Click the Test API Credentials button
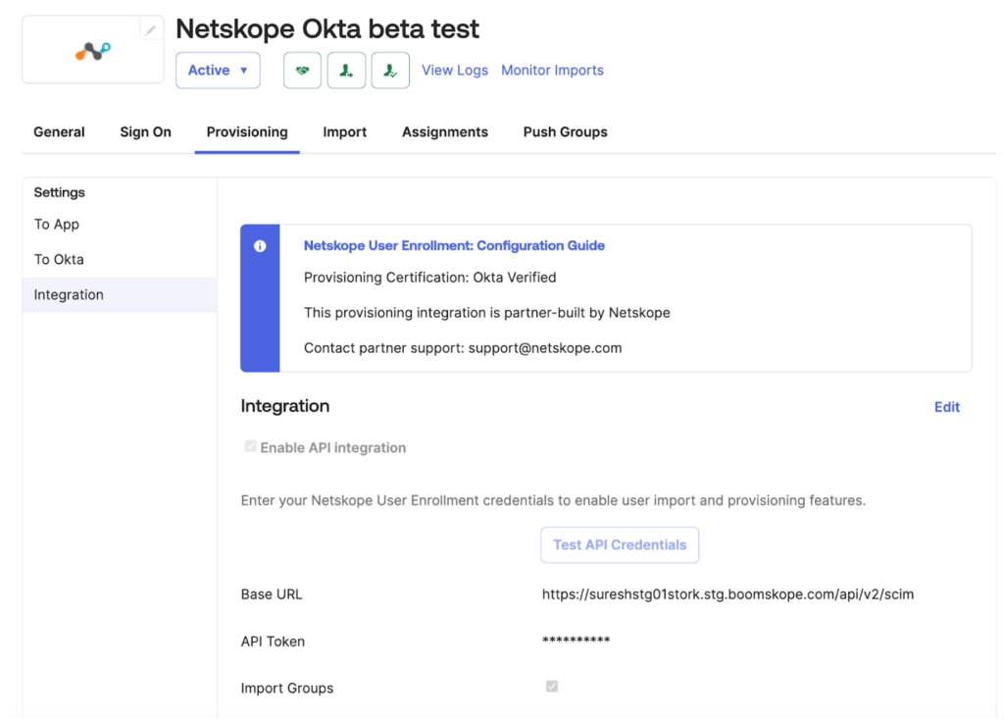1004x720 pixels. click(620, 545)
